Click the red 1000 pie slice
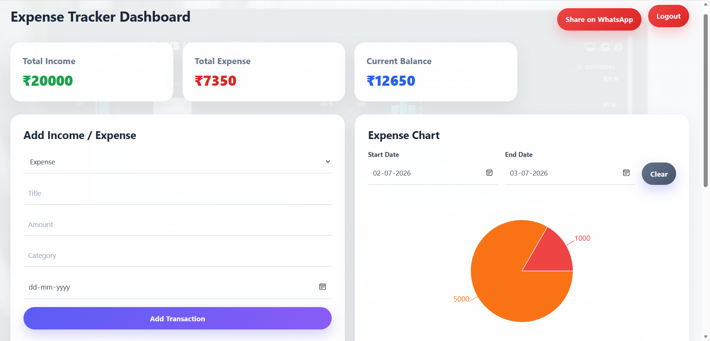Image resolution: width=710 pixels, height=341 pixels. [550, 253]
